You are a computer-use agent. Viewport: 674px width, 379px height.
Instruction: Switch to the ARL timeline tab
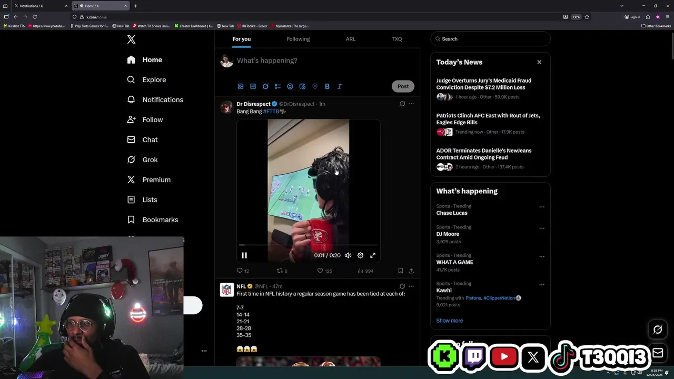click(x=351, y=39)
